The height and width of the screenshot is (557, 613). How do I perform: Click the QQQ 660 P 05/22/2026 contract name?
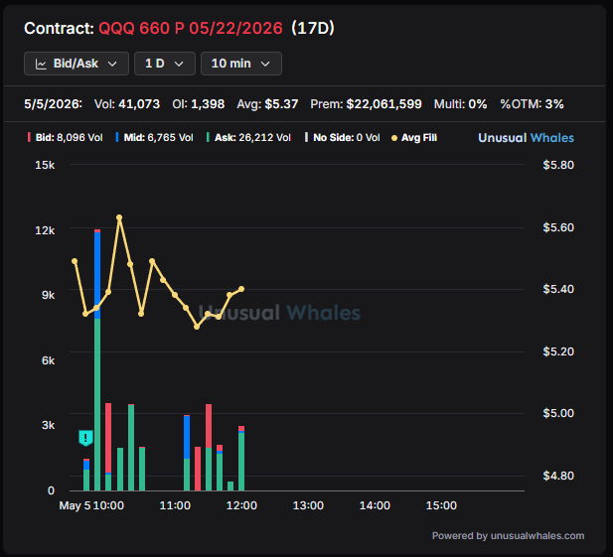[x=191, y=29]
